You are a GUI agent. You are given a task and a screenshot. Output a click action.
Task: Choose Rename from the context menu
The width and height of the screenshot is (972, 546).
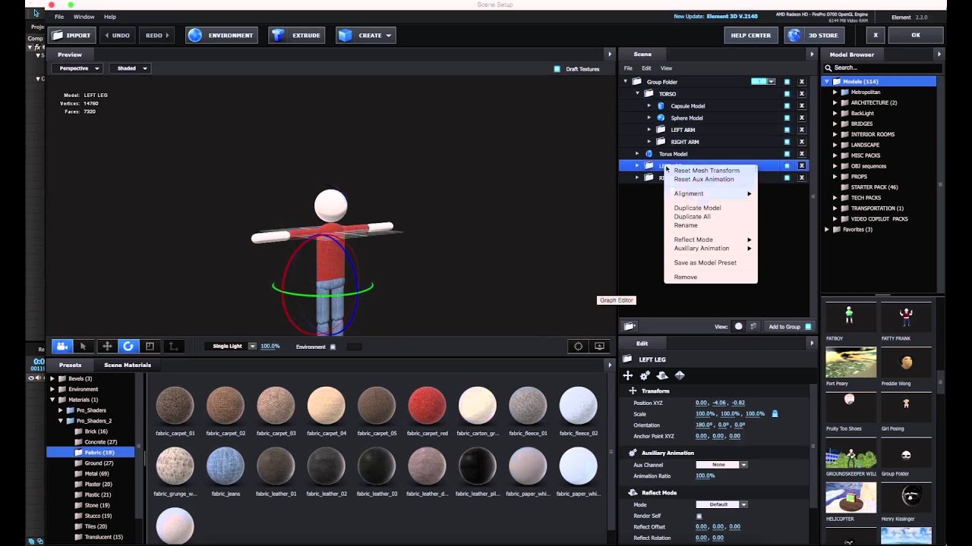click(686, 225)
